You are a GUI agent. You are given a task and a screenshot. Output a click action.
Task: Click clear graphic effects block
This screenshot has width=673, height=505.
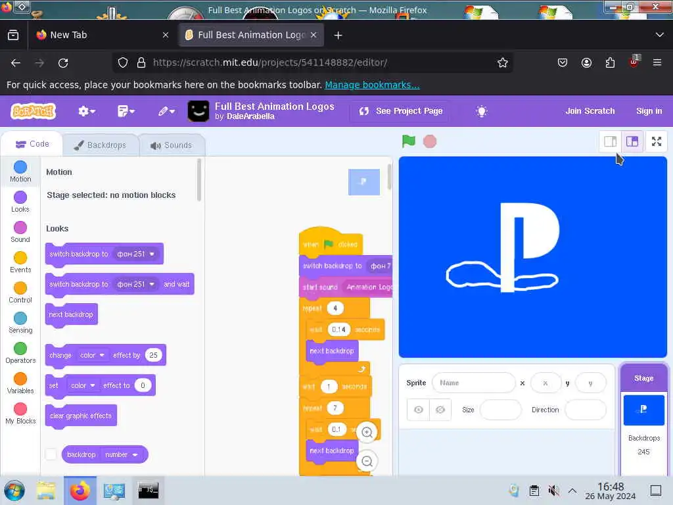pyautogui.click(x=81, y=416)
